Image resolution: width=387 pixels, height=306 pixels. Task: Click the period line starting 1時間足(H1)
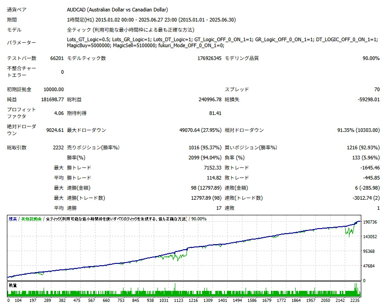click(151, 20)
